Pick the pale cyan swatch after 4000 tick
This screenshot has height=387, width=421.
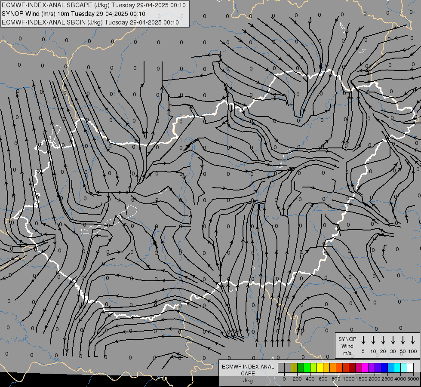[x=404, y=368]
